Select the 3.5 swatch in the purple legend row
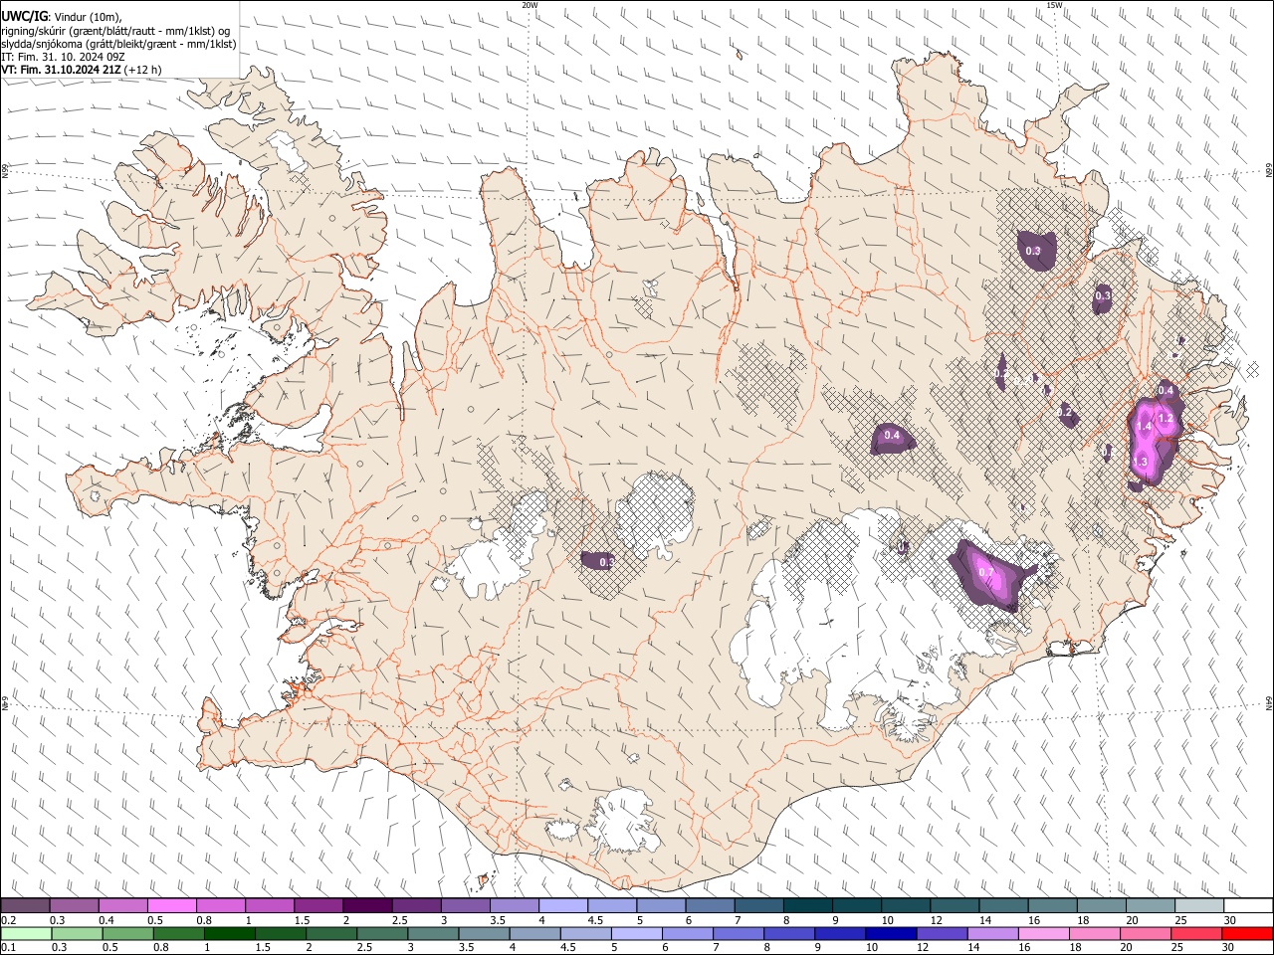The height and width of the screenshot is (955, 1274). pos(514,906)
